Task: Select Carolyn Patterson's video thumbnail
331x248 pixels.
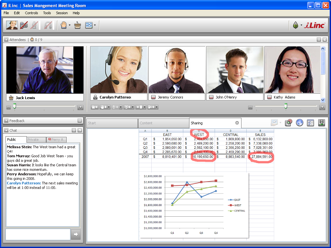Action: 119,69
